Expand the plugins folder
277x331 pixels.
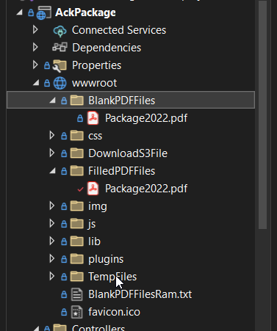pos(51,258)
